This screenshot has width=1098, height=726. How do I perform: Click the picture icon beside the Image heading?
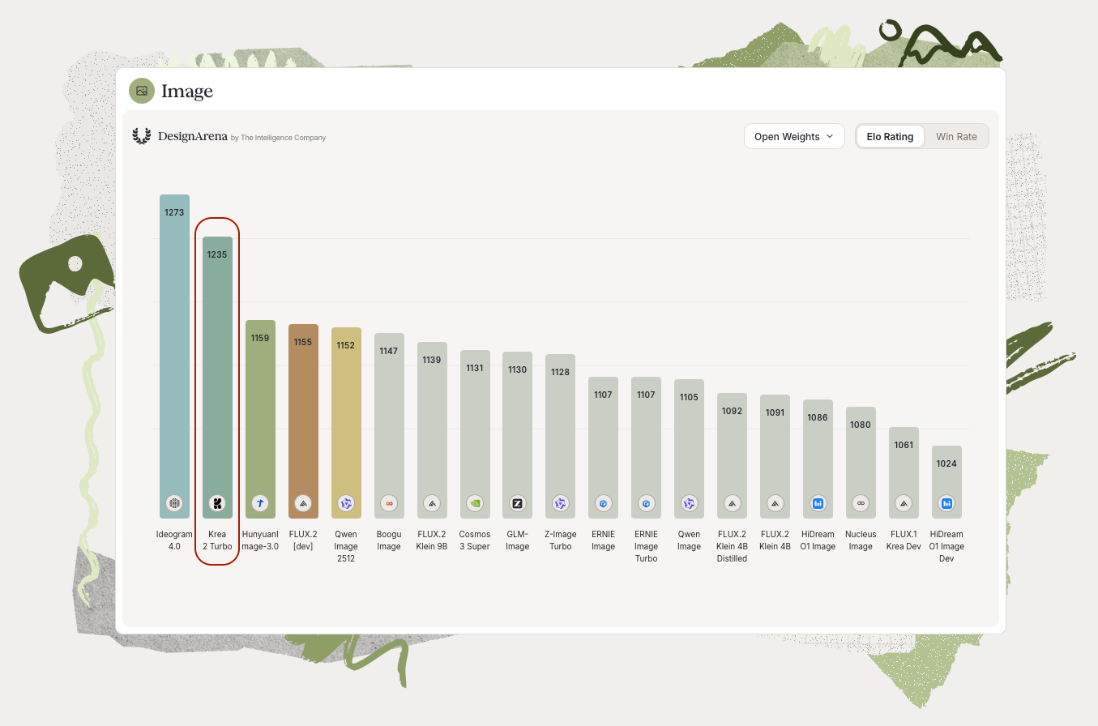click(142, 91)
